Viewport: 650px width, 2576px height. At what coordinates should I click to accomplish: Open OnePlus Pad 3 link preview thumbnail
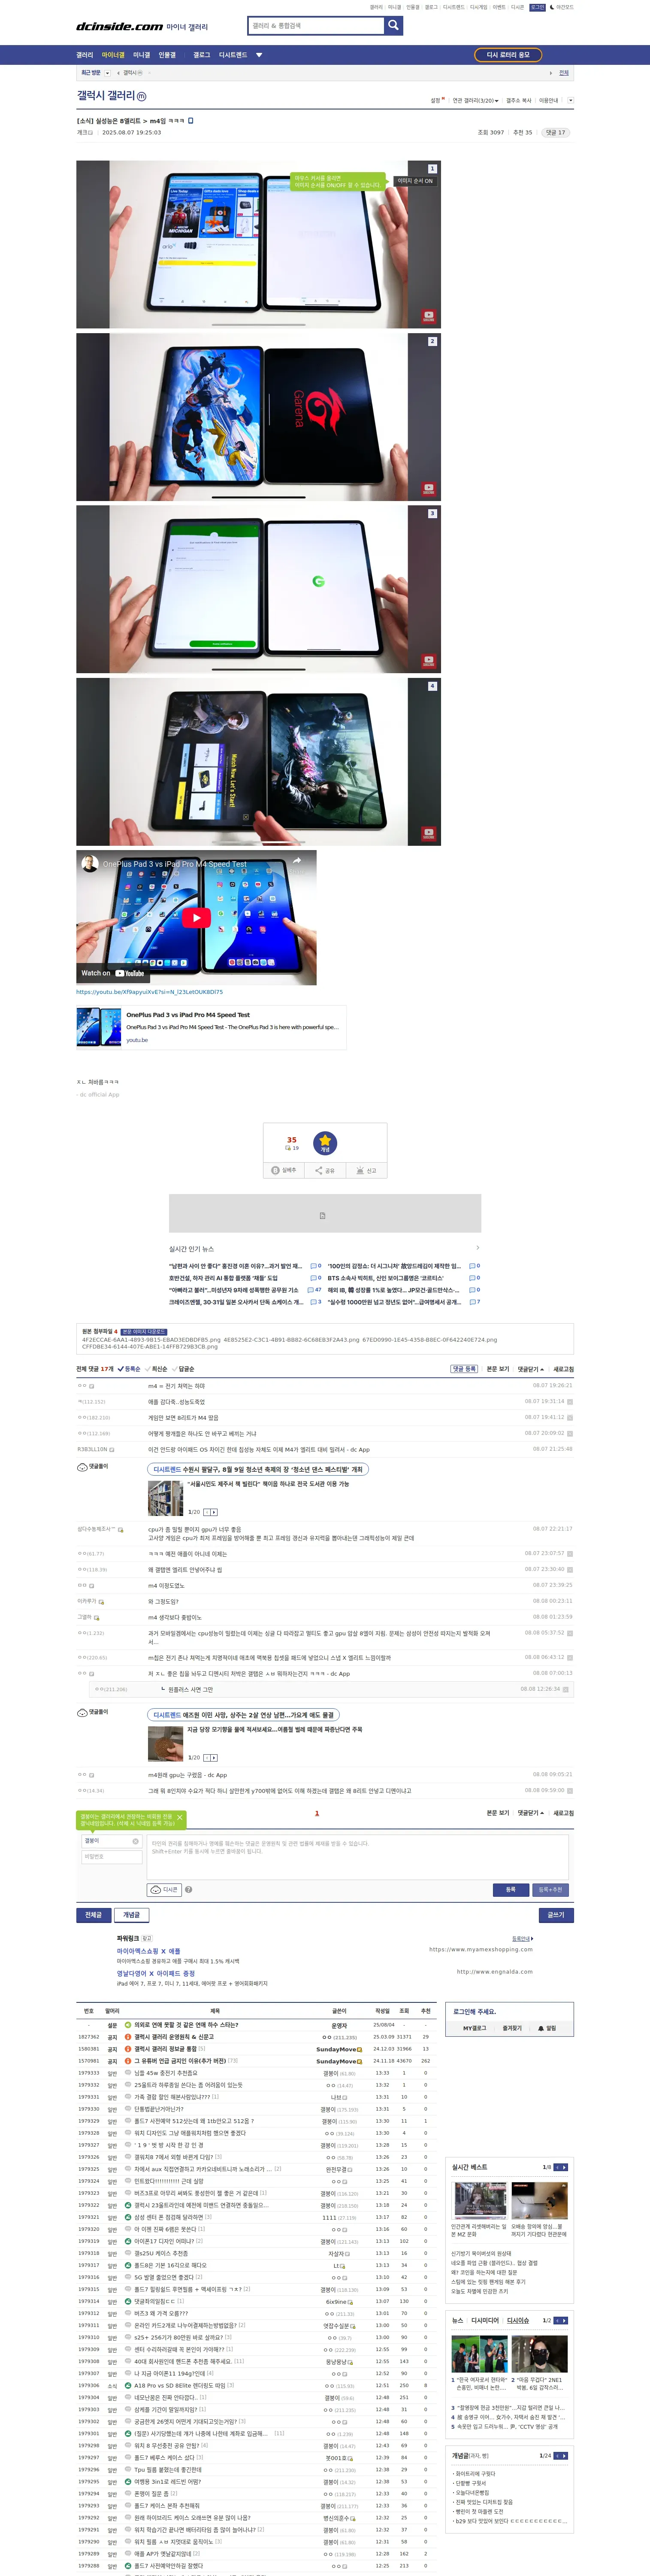[x=99, y=1027]
